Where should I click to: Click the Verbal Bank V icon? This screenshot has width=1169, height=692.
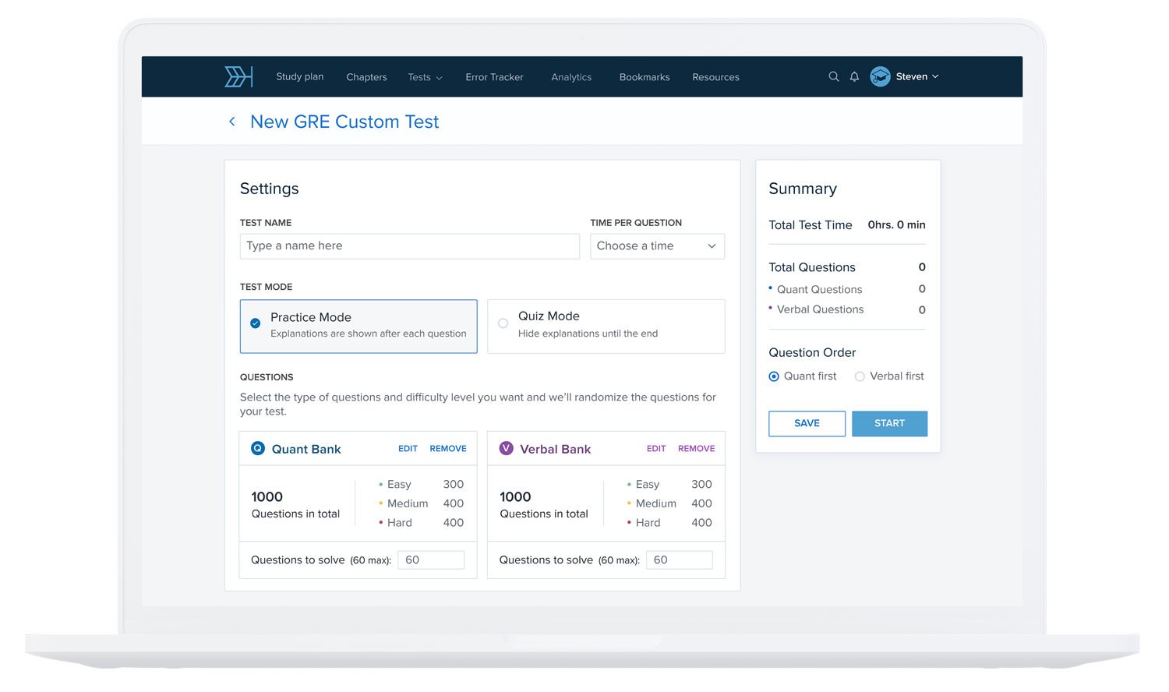click(x=507, y=448)
